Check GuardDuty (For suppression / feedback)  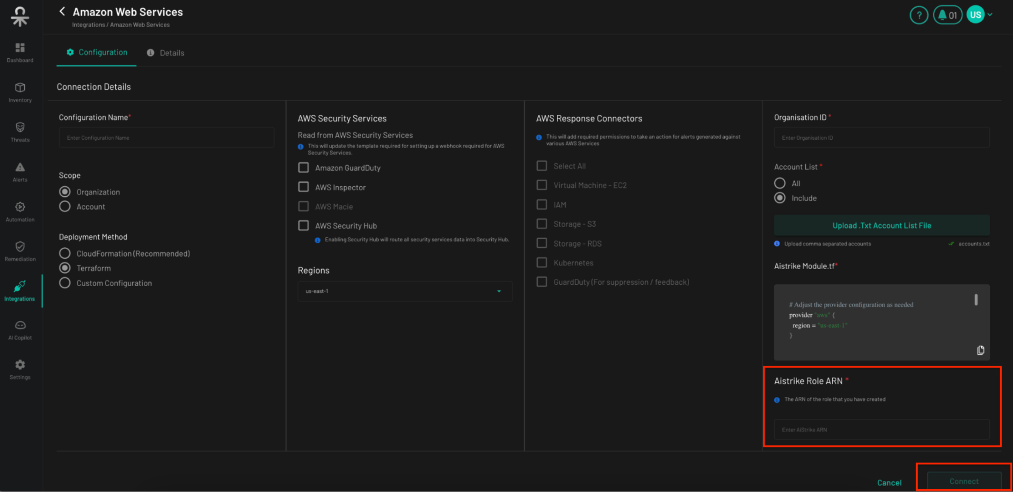click(542, 282)
